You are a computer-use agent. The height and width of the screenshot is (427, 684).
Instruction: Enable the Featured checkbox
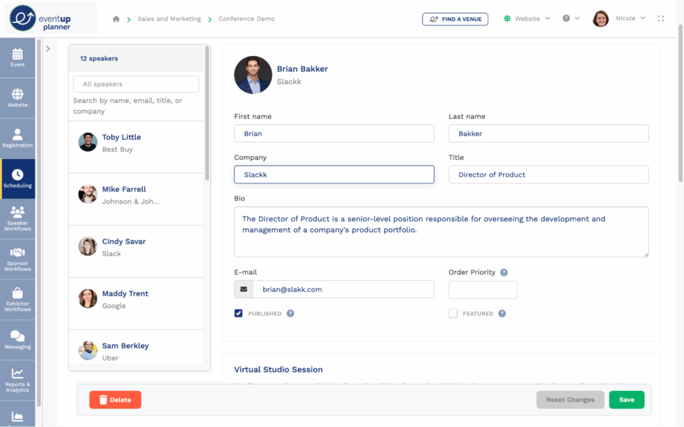[x=453, y=314]
